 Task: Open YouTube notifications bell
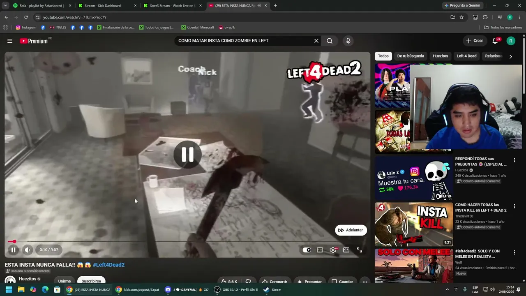[x=495, y=41]
